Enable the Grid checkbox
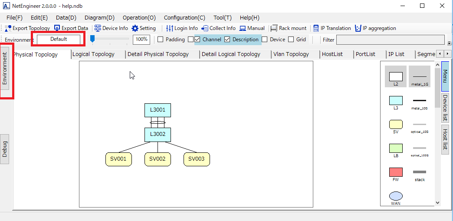 pos(291,40)
